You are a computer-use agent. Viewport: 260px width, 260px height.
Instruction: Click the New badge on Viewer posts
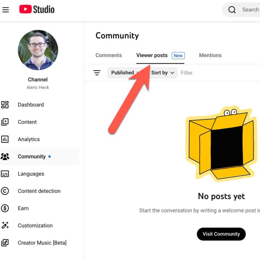pyautogui.click(x=178, y=56)
